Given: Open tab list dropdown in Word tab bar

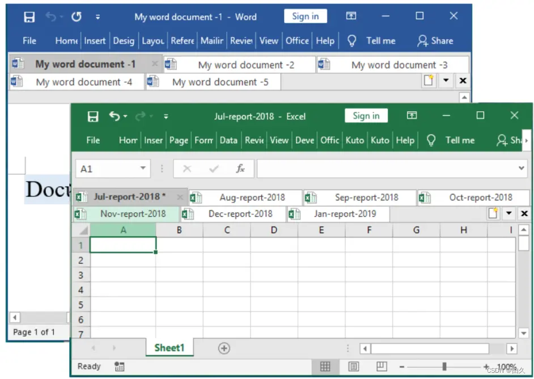Looking at the screenshot, I should coord(446,81).
